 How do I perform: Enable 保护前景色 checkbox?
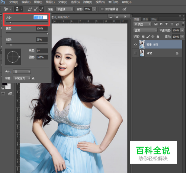coord(102,9)
